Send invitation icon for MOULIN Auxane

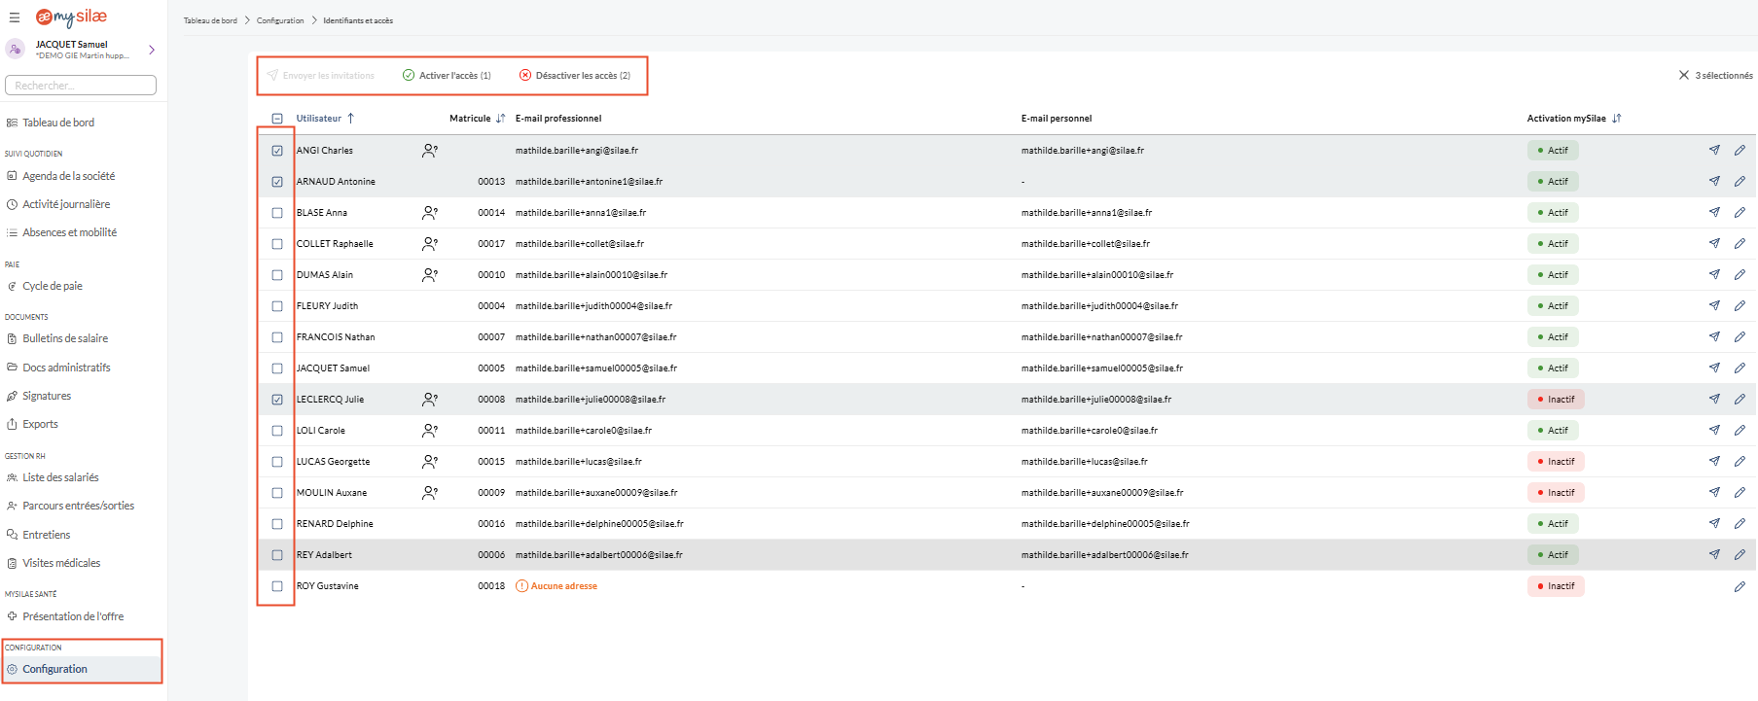[x=1714, y=492]
